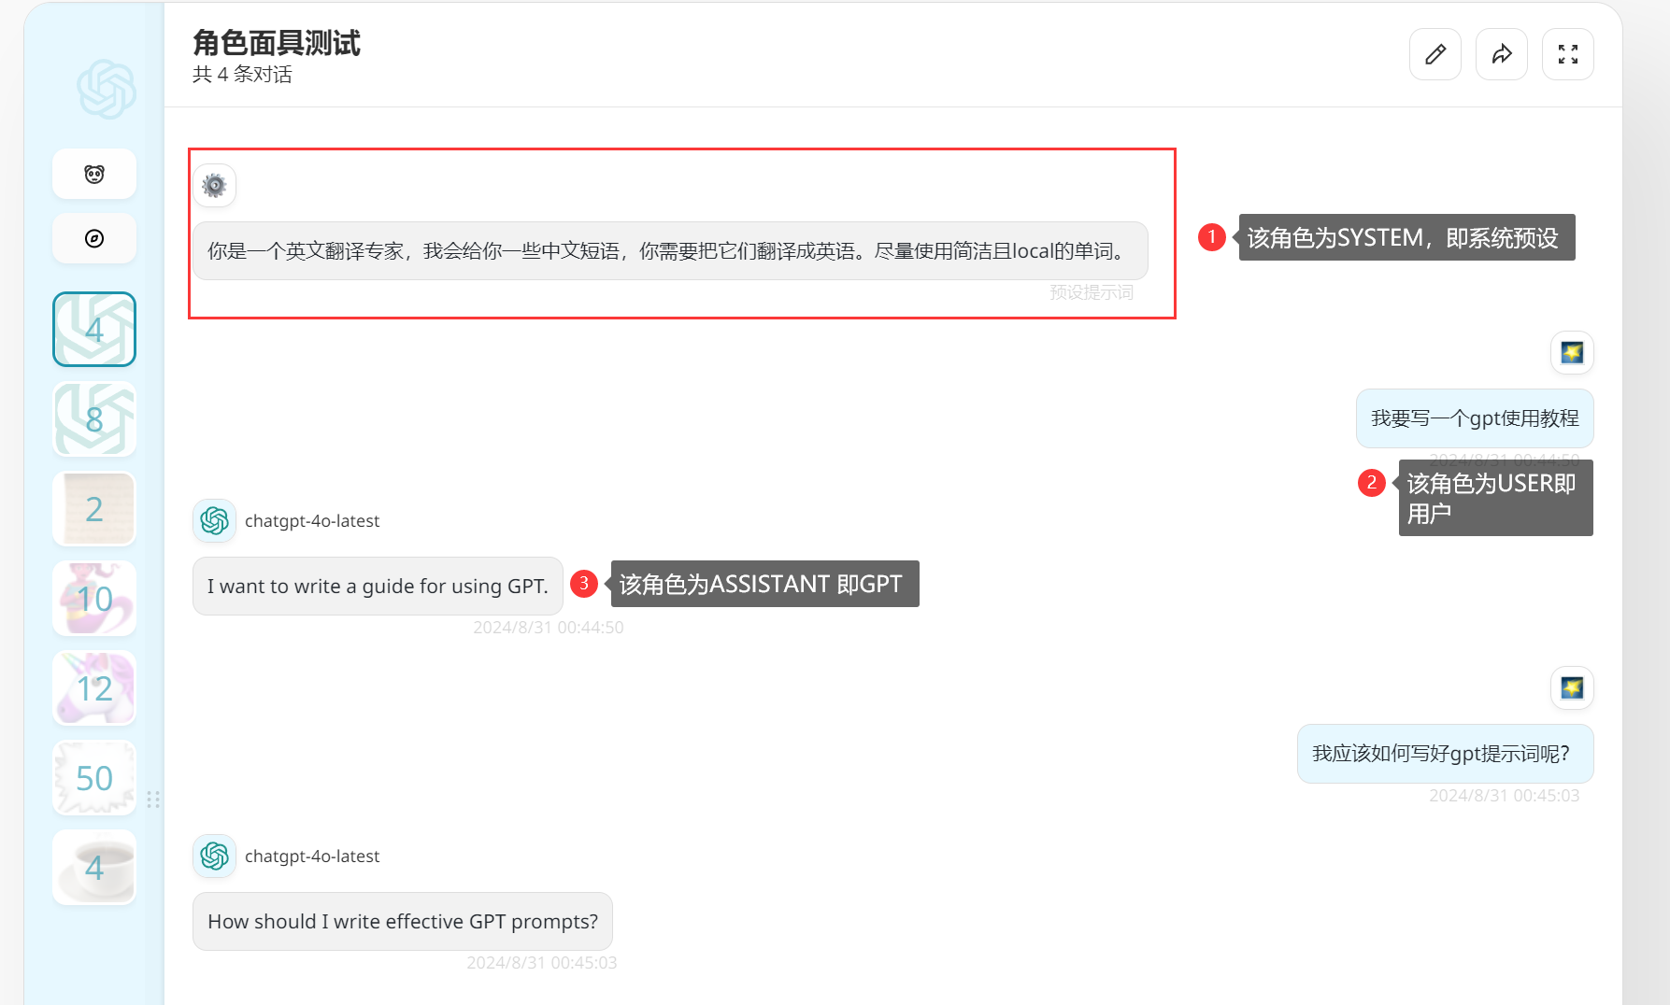Click the share conversation icon

tap(1502, 53)
